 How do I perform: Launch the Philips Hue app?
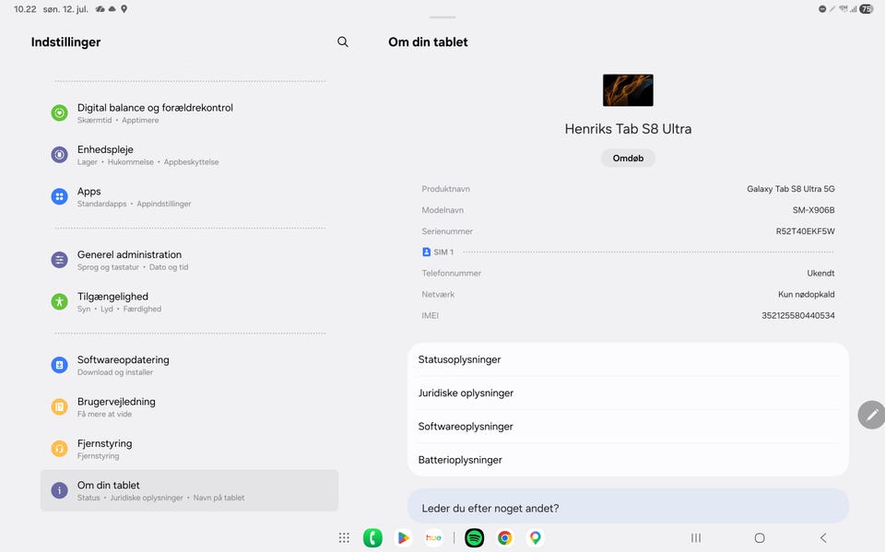tap(433, 538)
